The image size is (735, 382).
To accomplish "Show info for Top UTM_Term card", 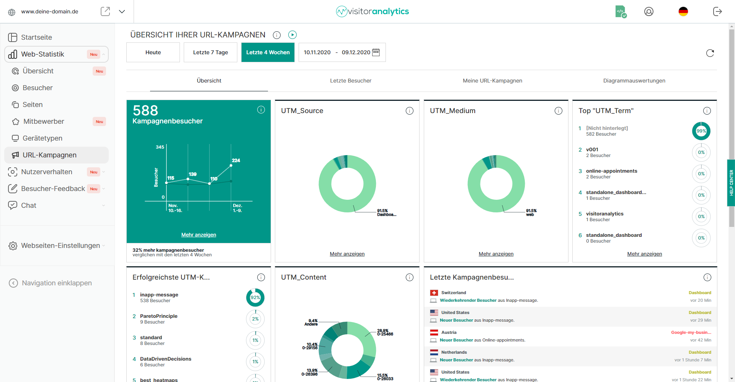I will (707, 111).
